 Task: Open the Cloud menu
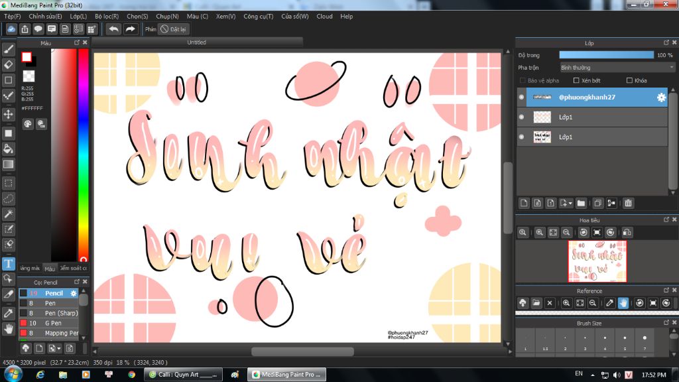tap(324, 17)
